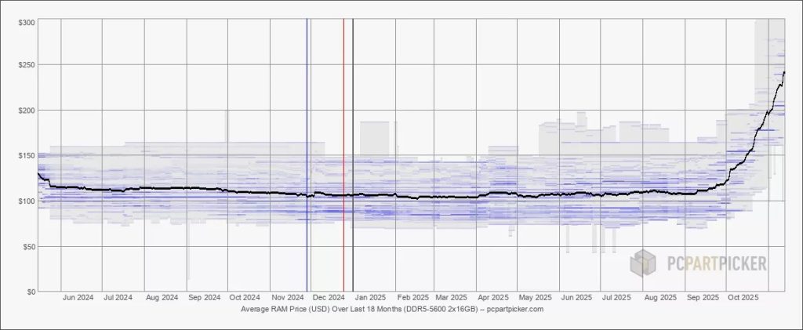This screenshot has width=803, height=330.
Task: Click the blue vertical marker line
Action: 307,157
